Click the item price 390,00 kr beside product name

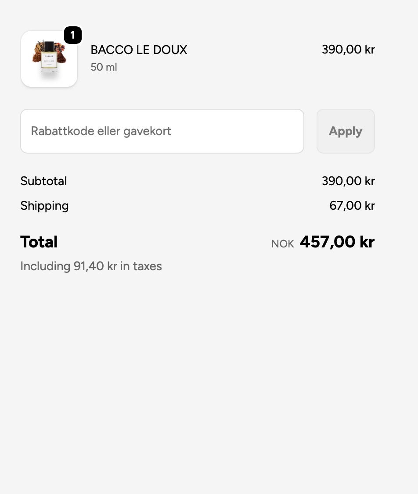[348, 50]
